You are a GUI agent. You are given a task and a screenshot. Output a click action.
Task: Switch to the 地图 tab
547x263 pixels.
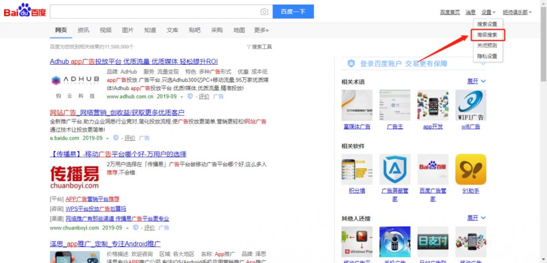239,30
